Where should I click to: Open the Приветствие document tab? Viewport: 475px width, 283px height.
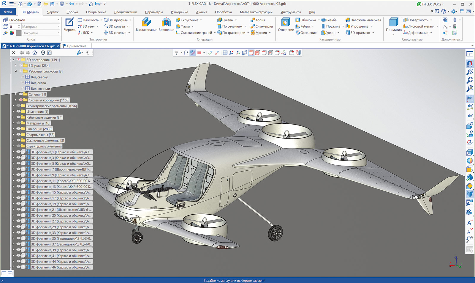pyautogui.click(x=76, y=46)
